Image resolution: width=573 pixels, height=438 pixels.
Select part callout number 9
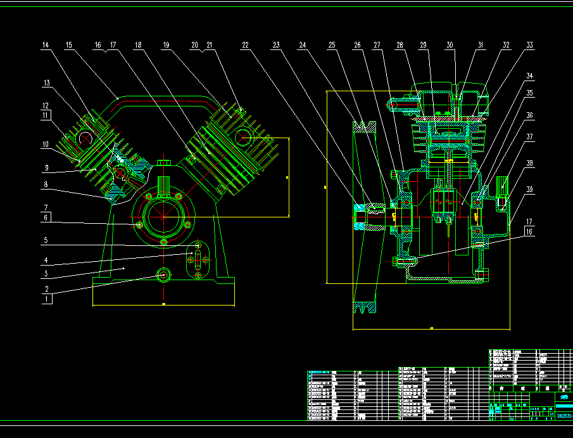coord(47,168)
